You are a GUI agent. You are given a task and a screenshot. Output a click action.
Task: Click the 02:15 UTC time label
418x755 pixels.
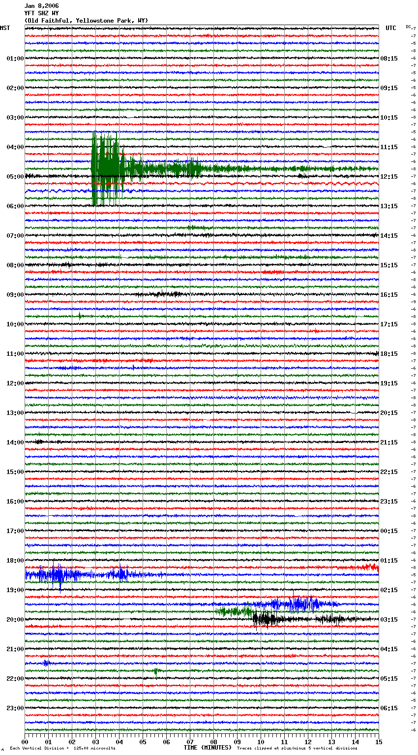click(389, 590)
